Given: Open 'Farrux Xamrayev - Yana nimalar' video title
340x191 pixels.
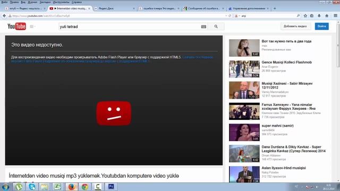Looking at the screenshot, I should point(288,107).
